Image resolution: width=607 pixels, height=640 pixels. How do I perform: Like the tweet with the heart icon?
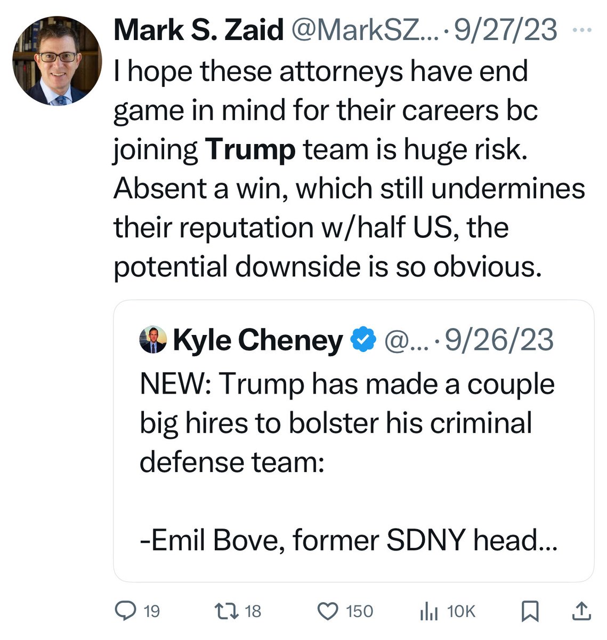click(x=328, y=611)
